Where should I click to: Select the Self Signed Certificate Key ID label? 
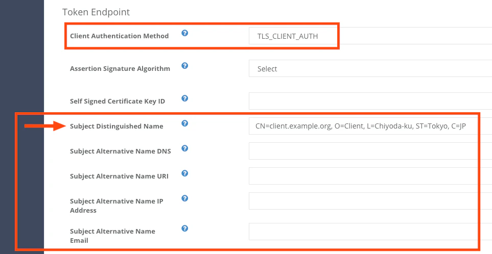click(118, 101)
